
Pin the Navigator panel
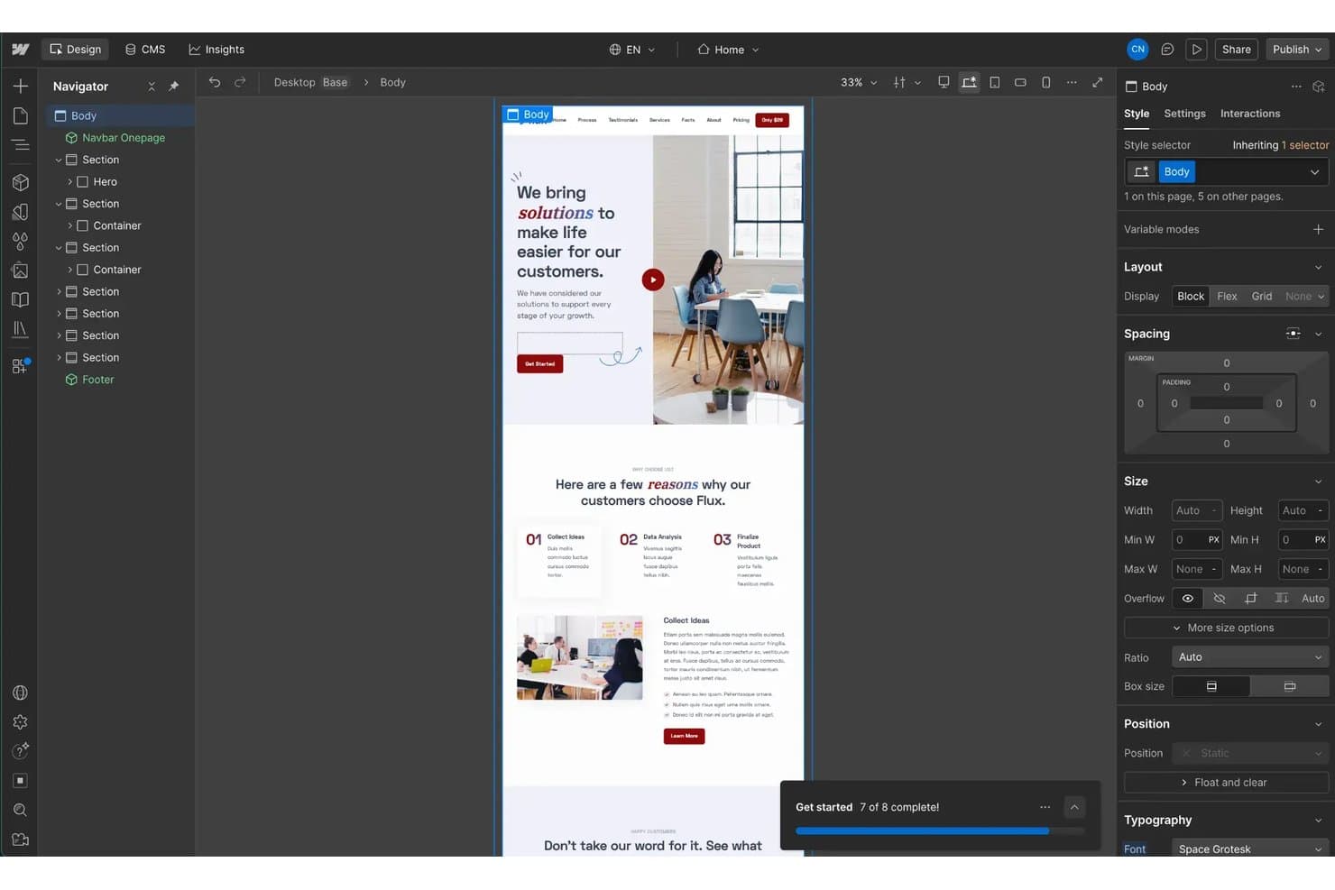(173, 87)
